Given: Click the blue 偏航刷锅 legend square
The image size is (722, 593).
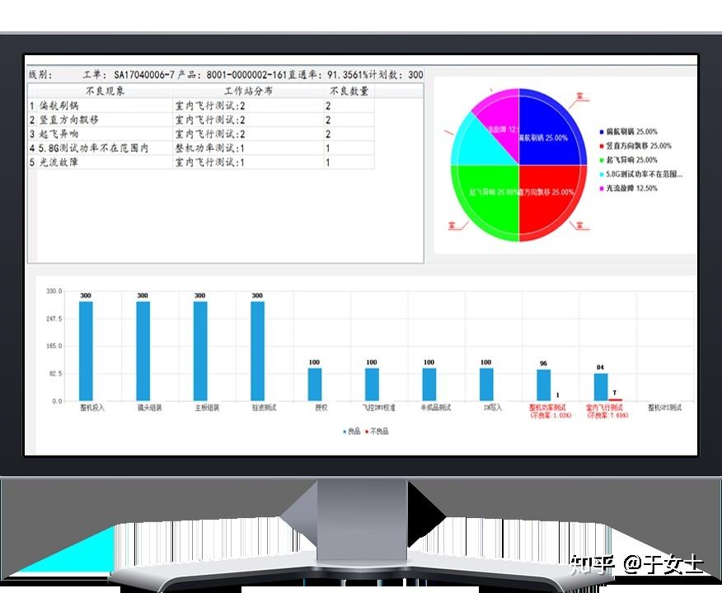Looking at the screenshot, I should [x=602, y=132].
